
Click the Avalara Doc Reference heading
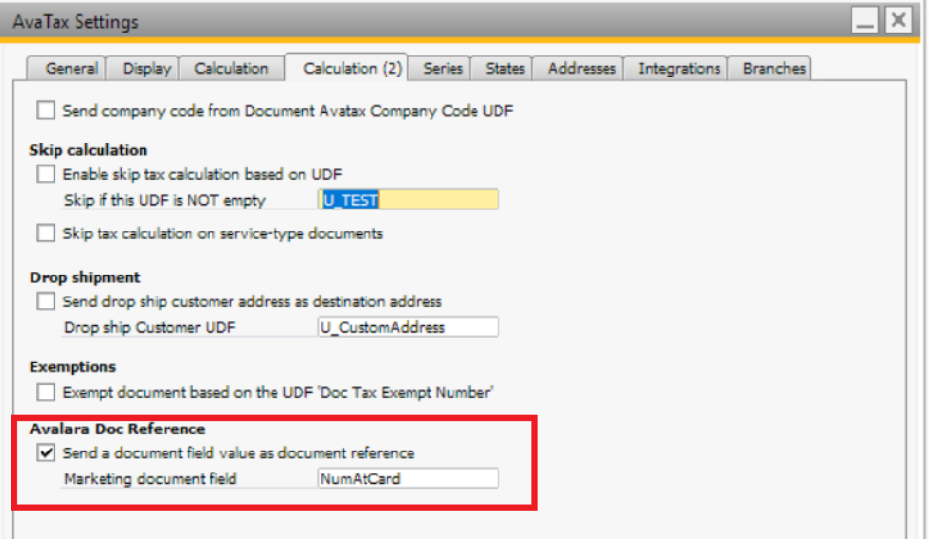pos(118,429)
